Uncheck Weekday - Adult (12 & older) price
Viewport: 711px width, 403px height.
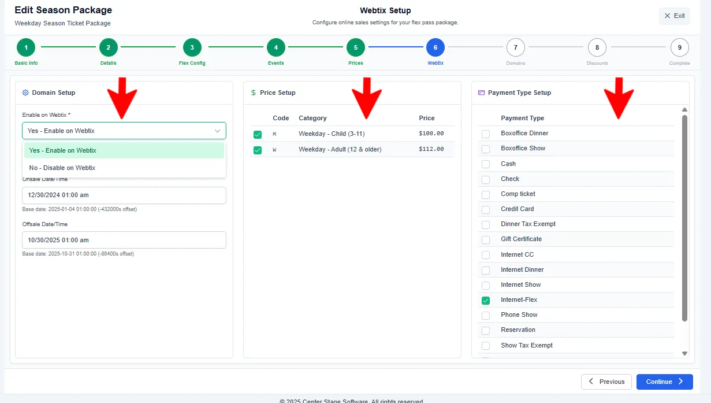tap(258, 150)
